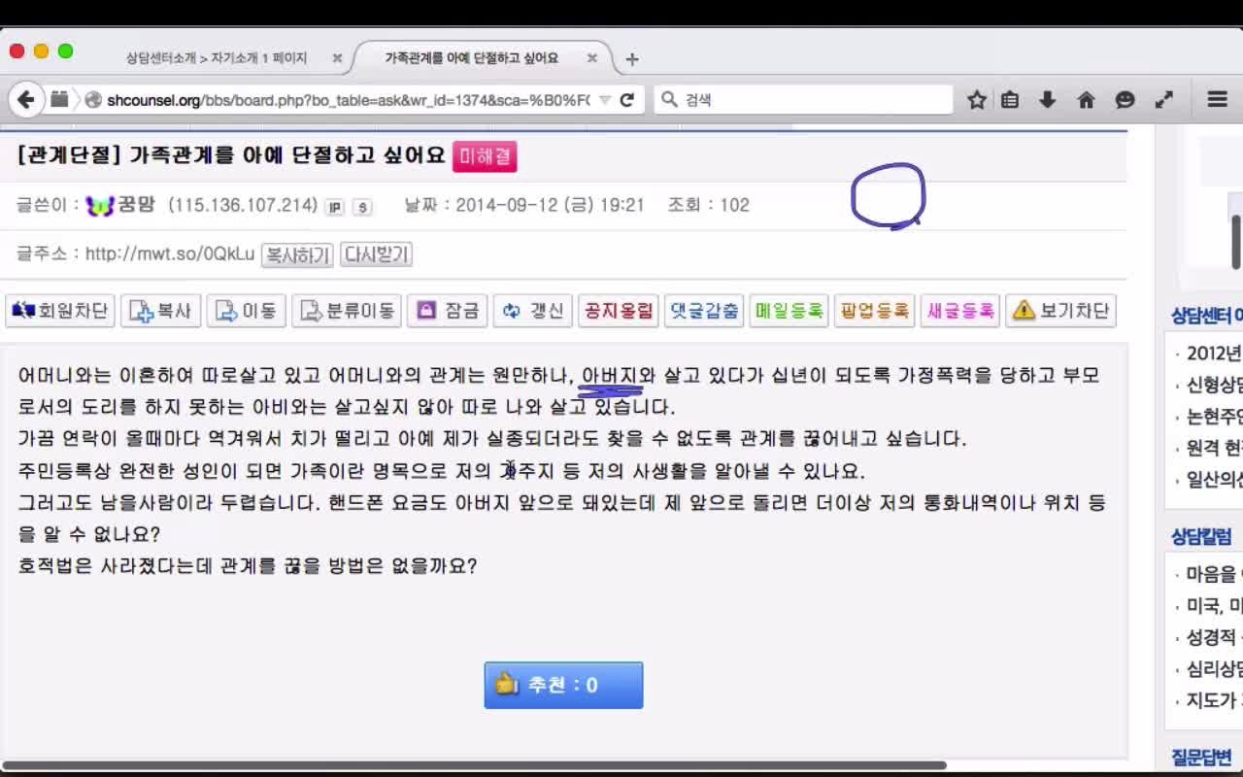Click the 잠금 lock button
Screen dimensions: 1243x777
pos(447,311)
